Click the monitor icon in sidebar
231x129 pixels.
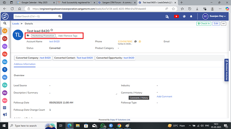pos(5,108)
